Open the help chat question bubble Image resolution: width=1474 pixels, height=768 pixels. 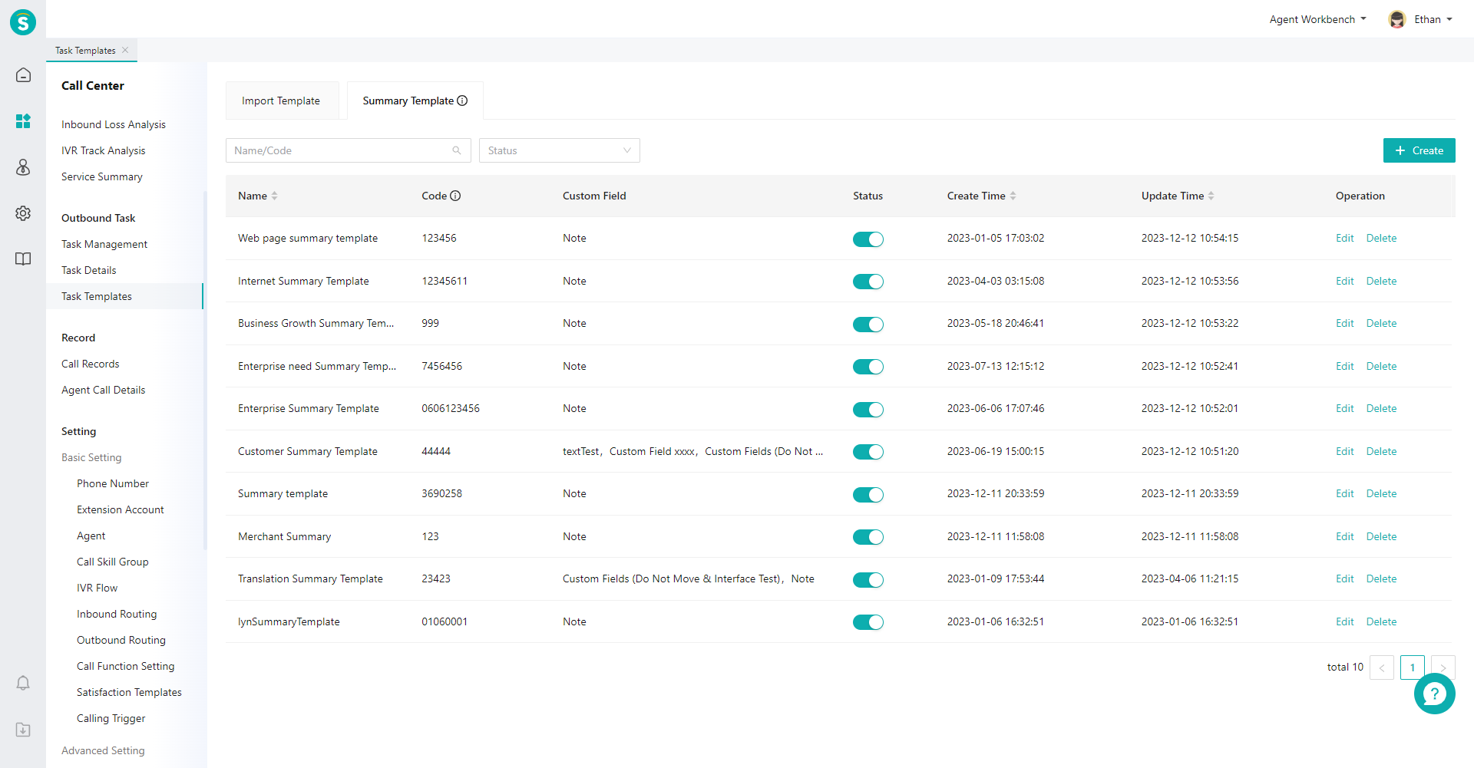[1434, 694]
